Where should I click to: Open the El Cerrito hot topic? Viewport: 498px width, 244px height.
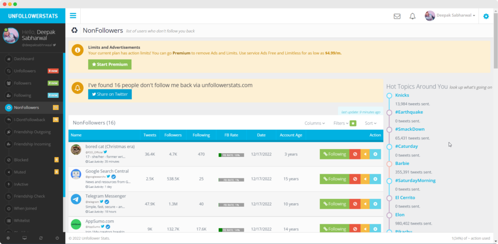pos(405,198)
